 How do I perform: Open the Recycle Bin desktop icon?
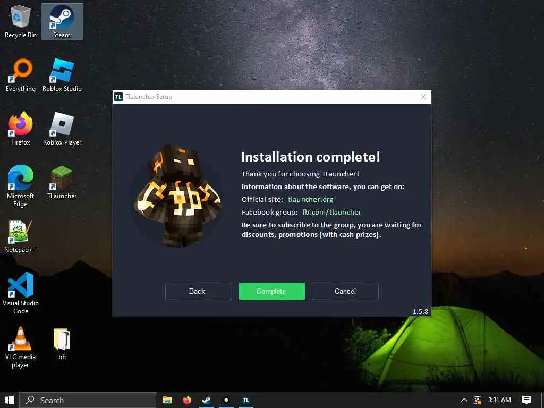click(x=21, y=21)
